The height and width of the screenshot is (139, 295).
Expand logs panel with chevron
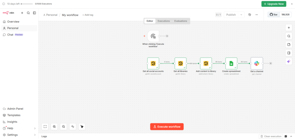click(291, 136)
